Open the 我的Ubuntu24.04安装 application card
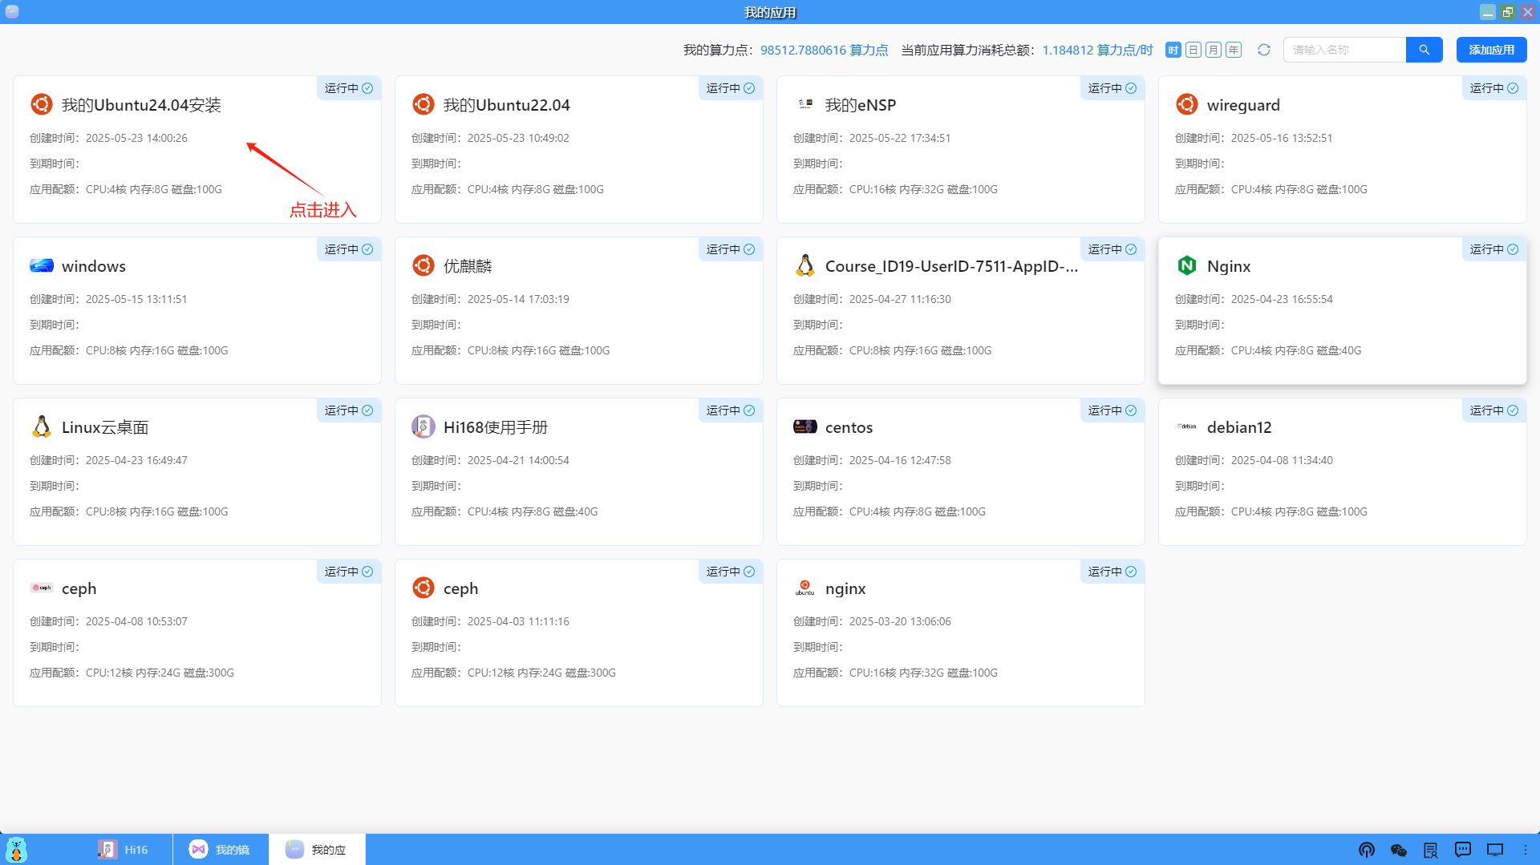 pyautogui.click(x=197, y=149)
